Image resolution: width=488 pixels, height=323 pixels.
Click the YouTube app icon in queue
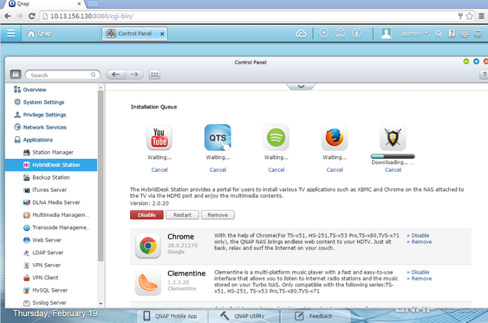[x=159, y=137]
